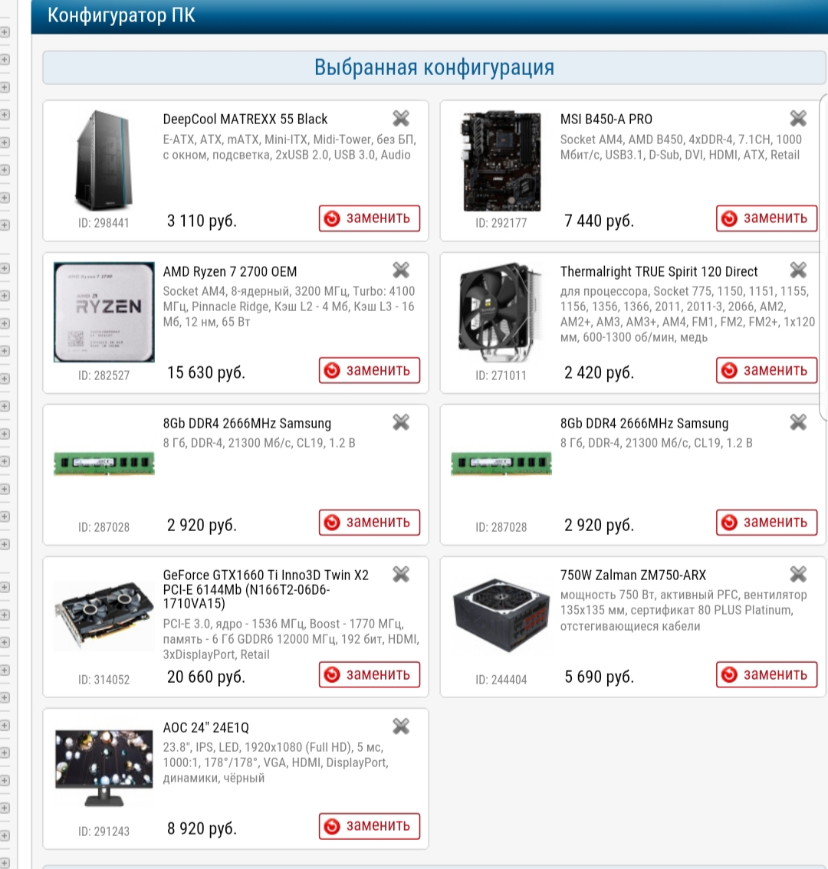
Task: Select text ID: 291243
Action: pyautogui.click(x=103, y=831)
